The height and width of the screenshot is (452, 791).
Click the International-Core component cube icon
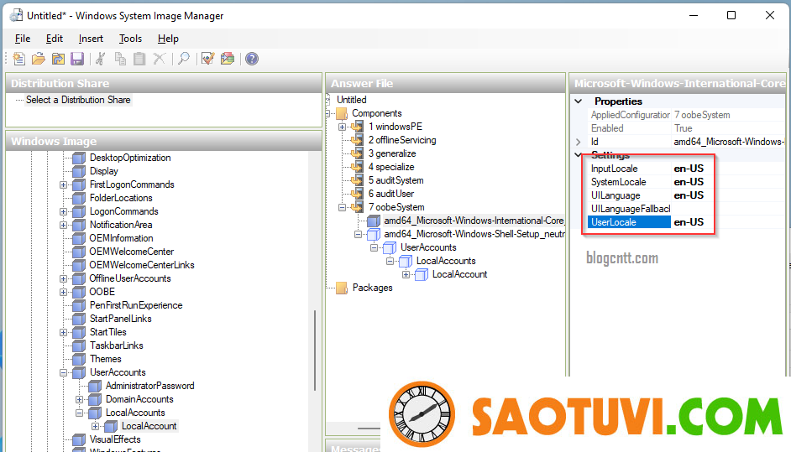(374, 221)
